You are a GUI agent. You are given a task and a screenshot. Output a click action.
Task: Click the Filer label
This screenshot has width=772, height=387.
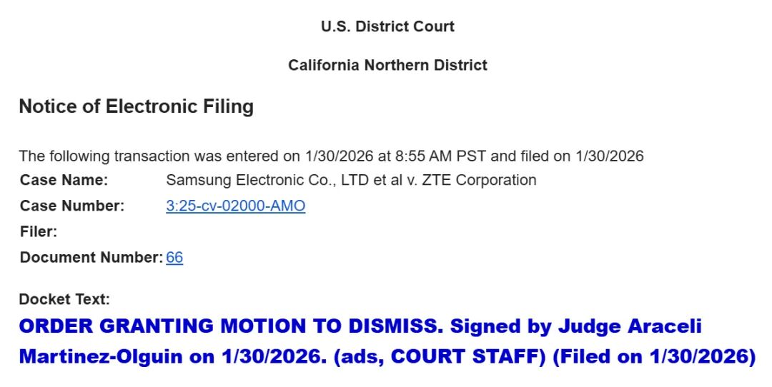click(39, 231)
